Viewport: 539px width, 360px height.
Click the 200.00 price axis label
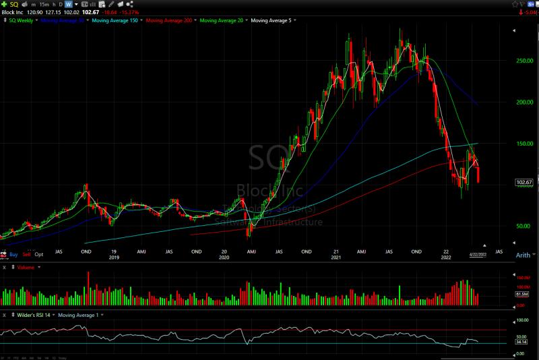pyautogui.click(x=525, y=102)
